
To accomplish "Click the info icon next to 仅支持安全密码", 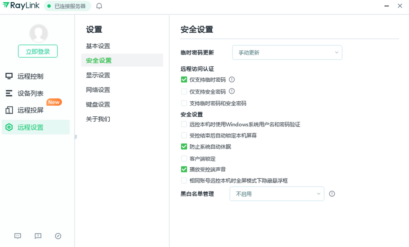I will [x=232, y=91].
